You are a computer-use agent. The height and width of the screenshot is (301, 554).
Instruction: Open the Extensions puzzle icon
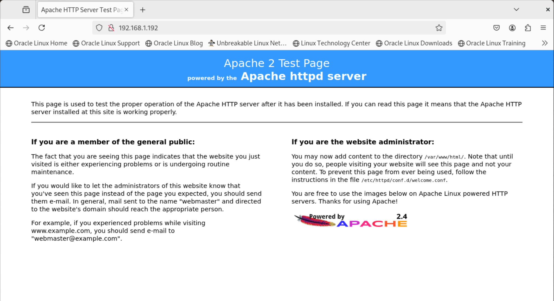(528, 28)
